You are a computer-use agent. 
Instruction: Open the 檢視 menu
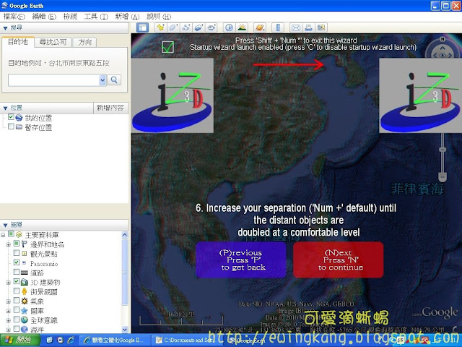point(70,17)
